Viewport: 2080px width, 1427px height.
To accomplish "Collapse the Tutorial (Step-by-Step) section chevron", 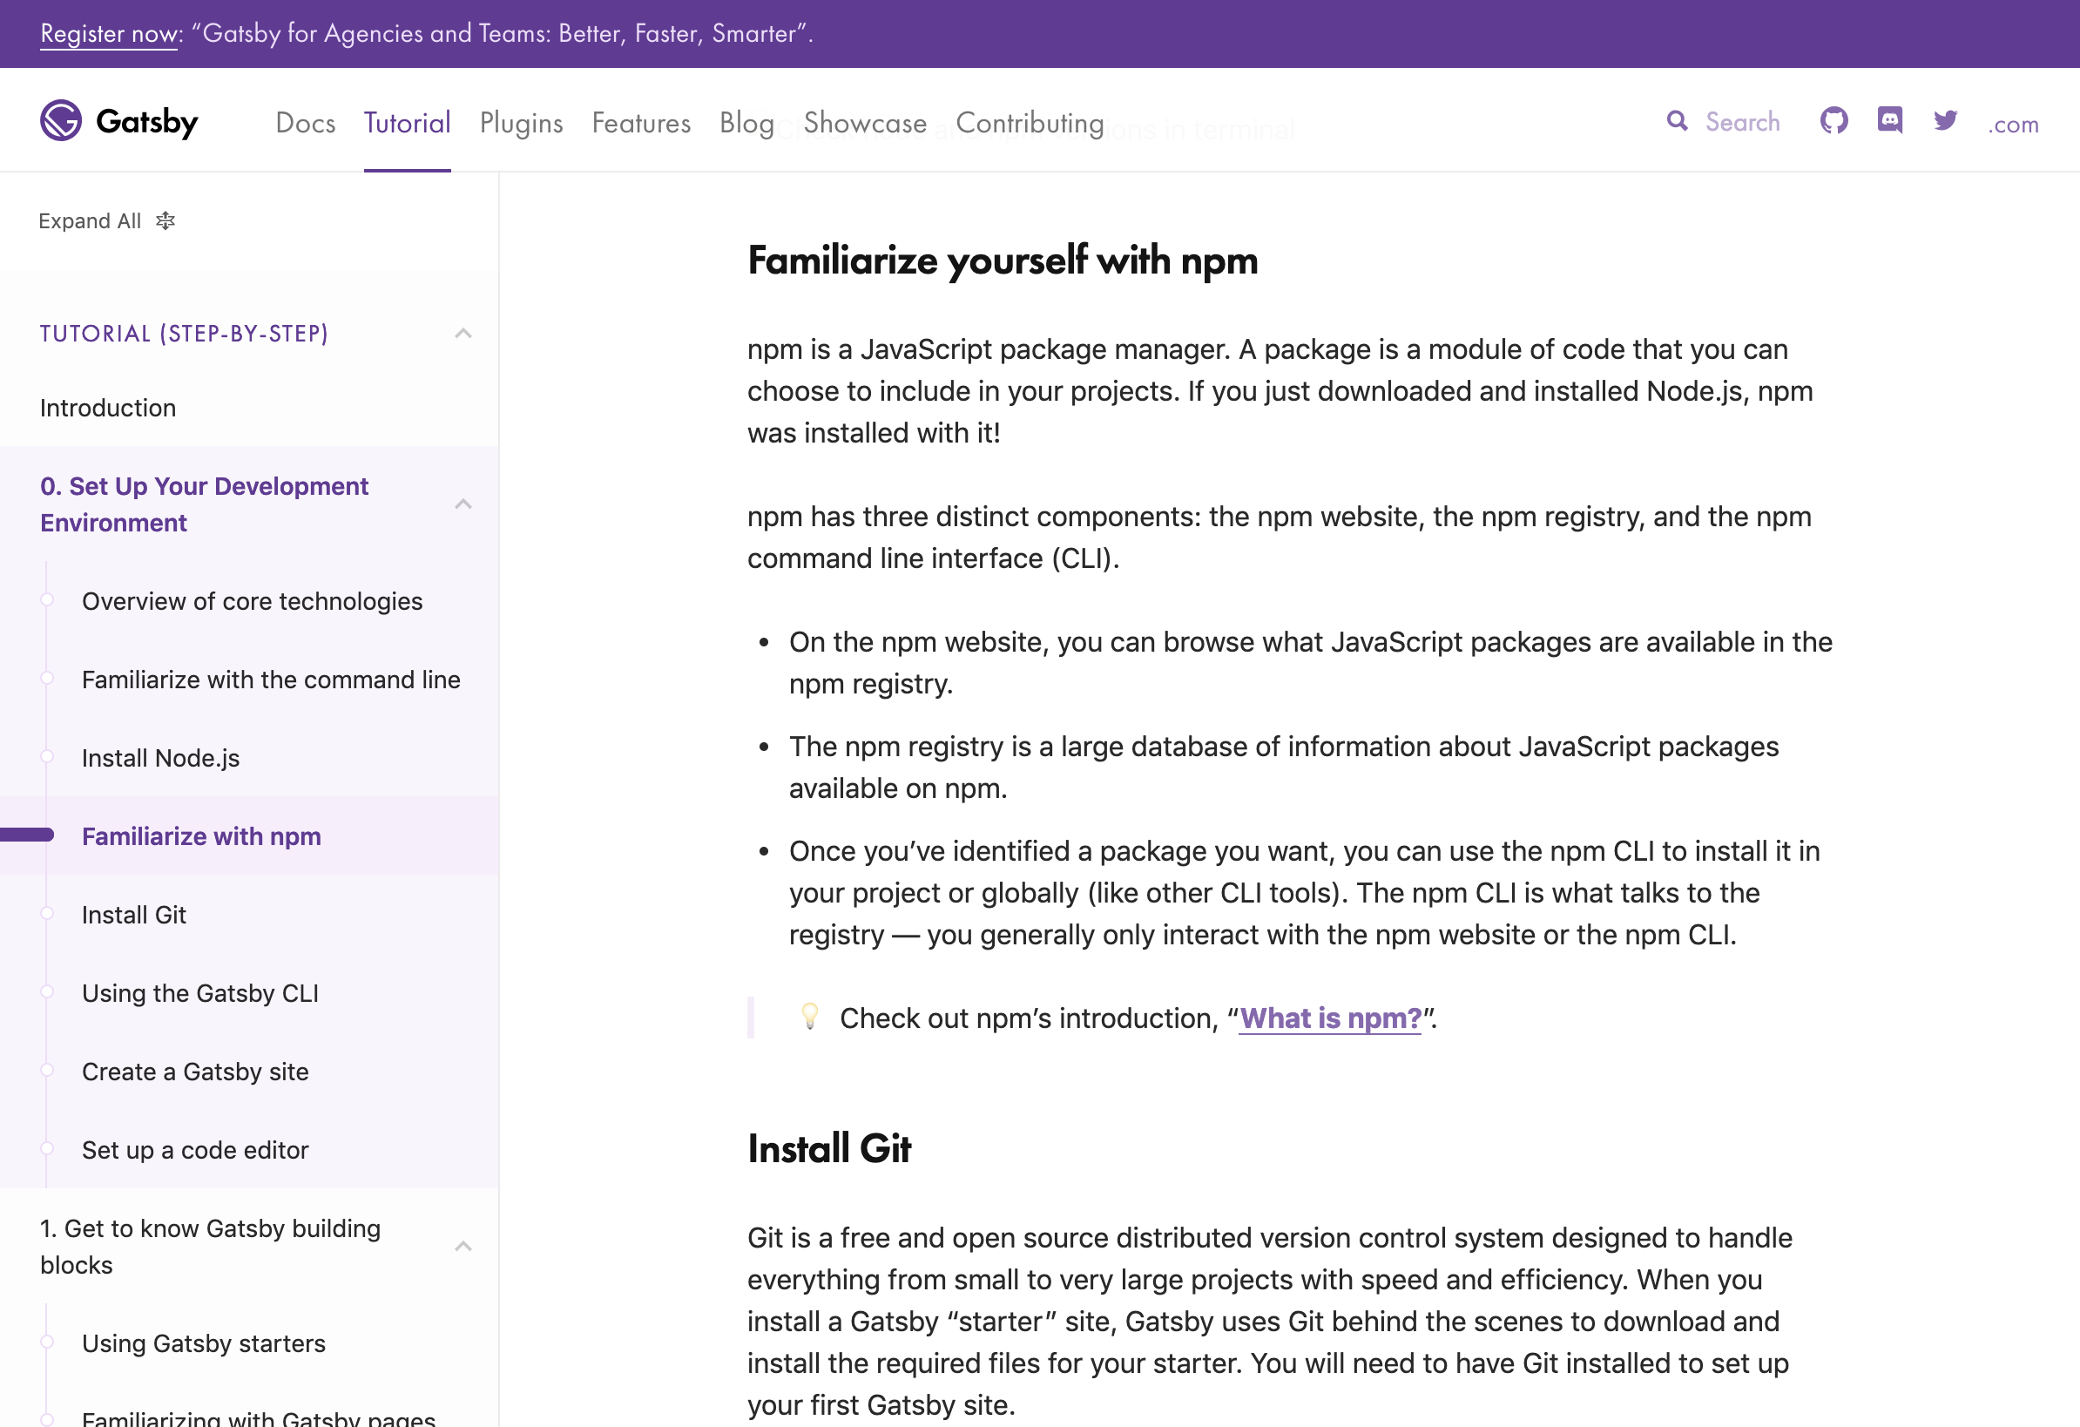I will pyautogui.click(x=463, y=334).
